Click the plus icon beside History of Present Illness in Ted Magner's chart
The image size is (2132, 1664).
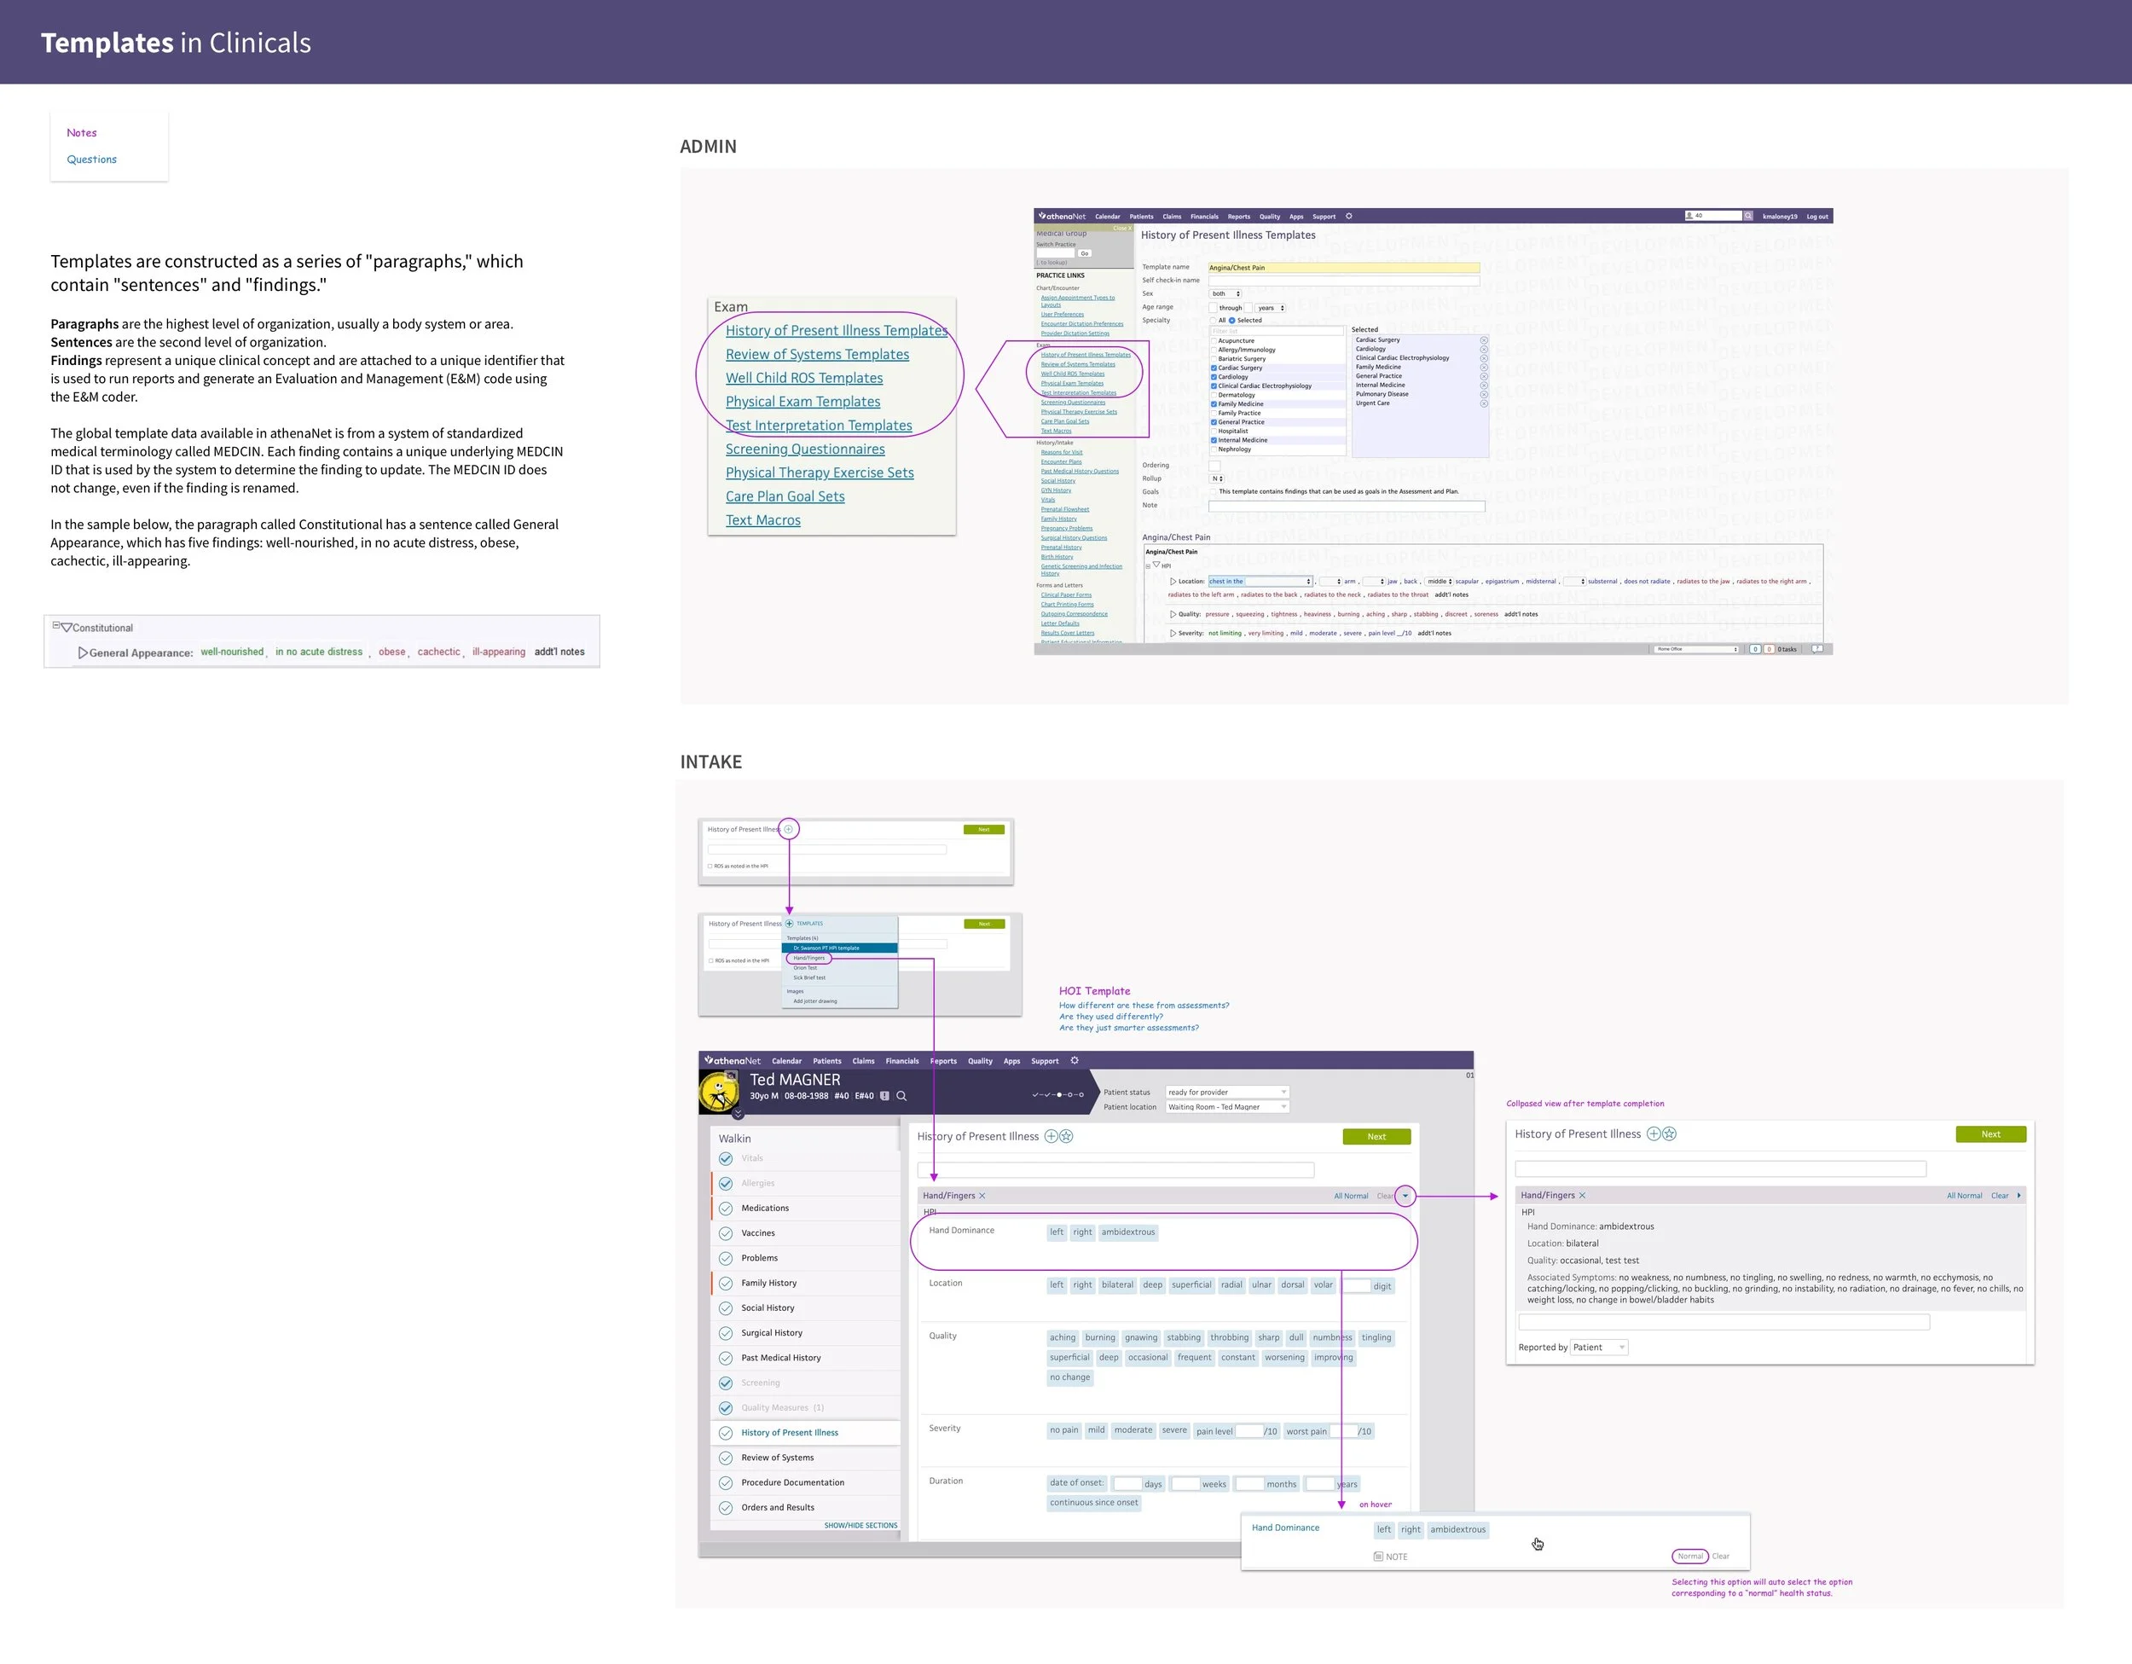(x=1051, y=1136)
